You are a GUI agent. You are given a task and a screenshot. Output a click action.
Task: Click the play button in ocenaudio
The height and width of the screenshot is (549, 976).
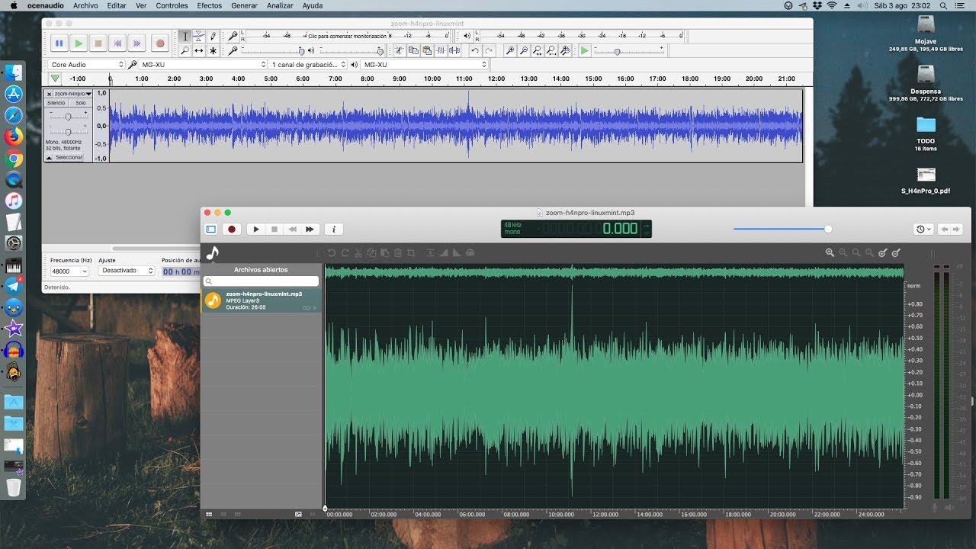(x=256, y=229)
